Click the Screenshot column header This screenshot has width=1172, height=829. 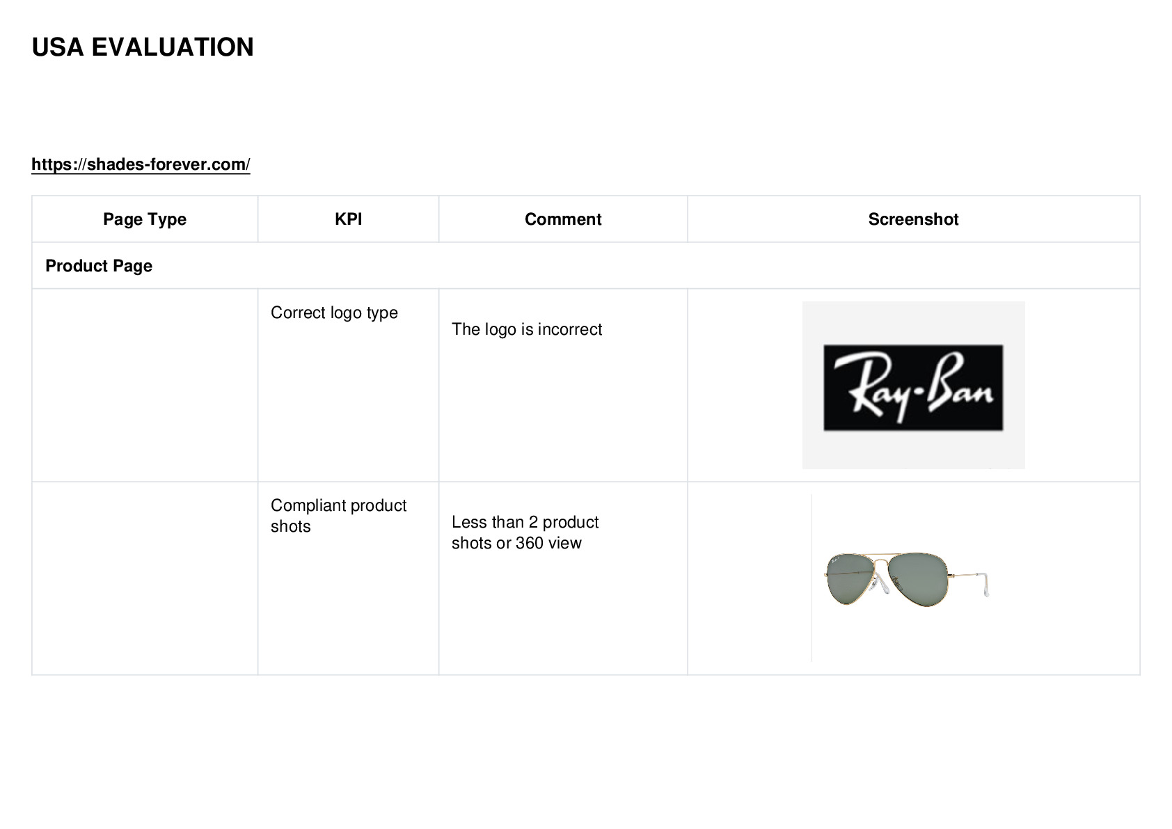(x=913, y=219)
